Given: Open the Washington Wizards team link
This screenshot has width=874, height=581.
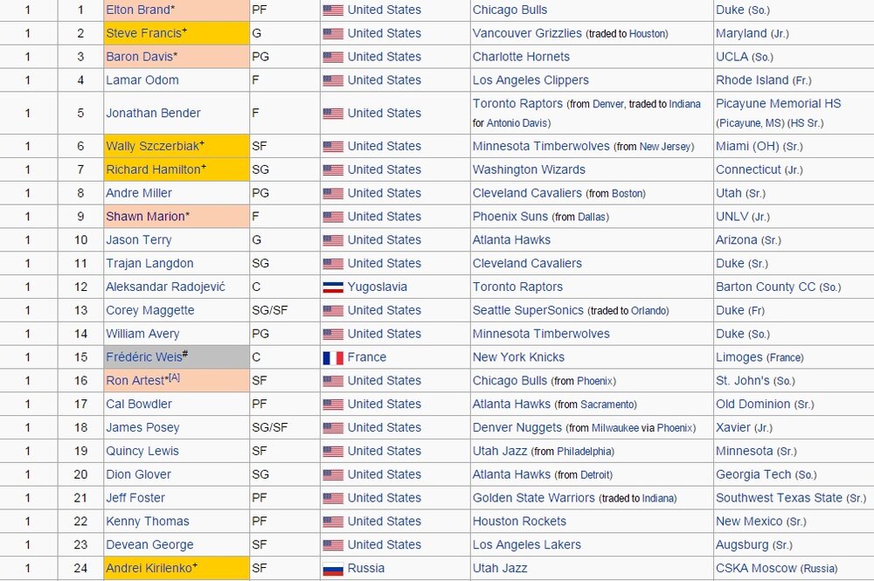Looking at the screenshot, I should 529,169.
